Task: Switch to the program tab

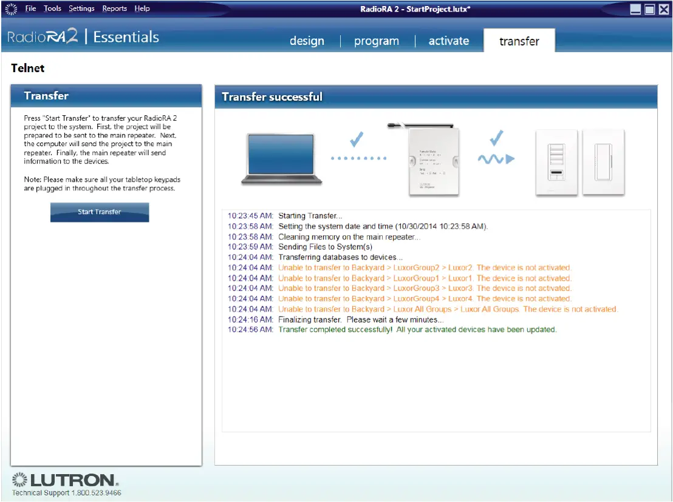Action: pos(377,41)
